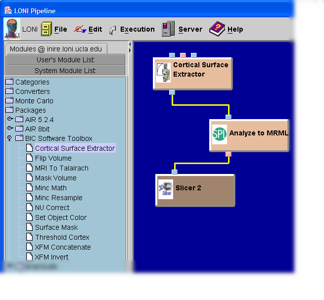Click the Execution arrow icon
The height and width of the screenshot is (300, 324).
pyautogui.click(x=112, y=30)
